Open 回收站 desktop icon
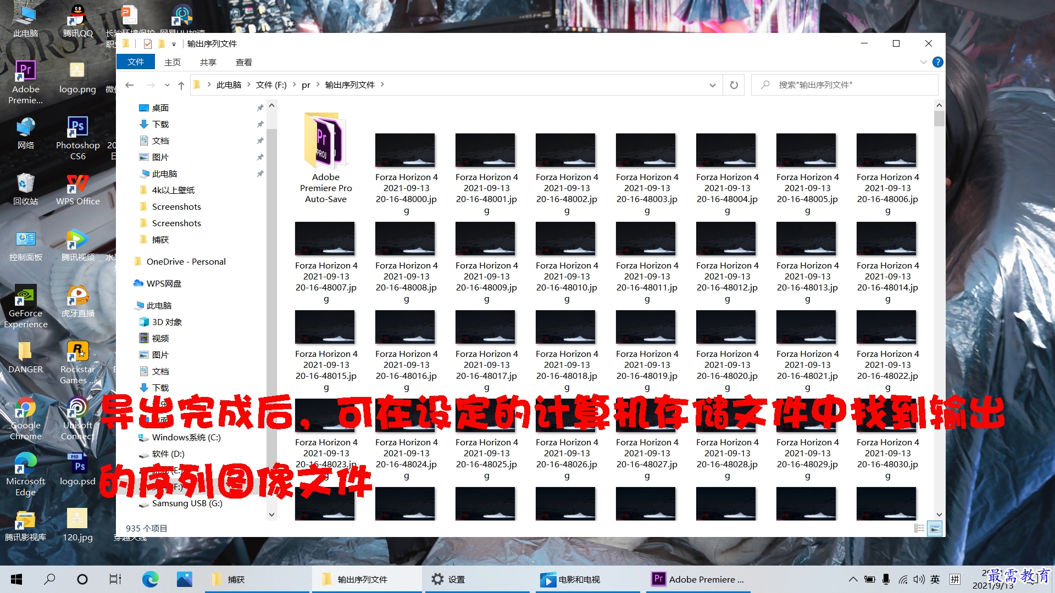1055x593 pixels. point(25,189)
